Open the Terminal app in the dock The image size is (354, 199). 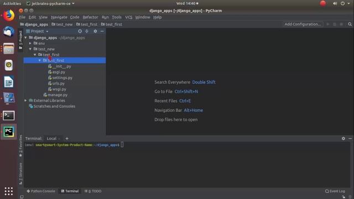pyautogui.click(x=9, y=116)
